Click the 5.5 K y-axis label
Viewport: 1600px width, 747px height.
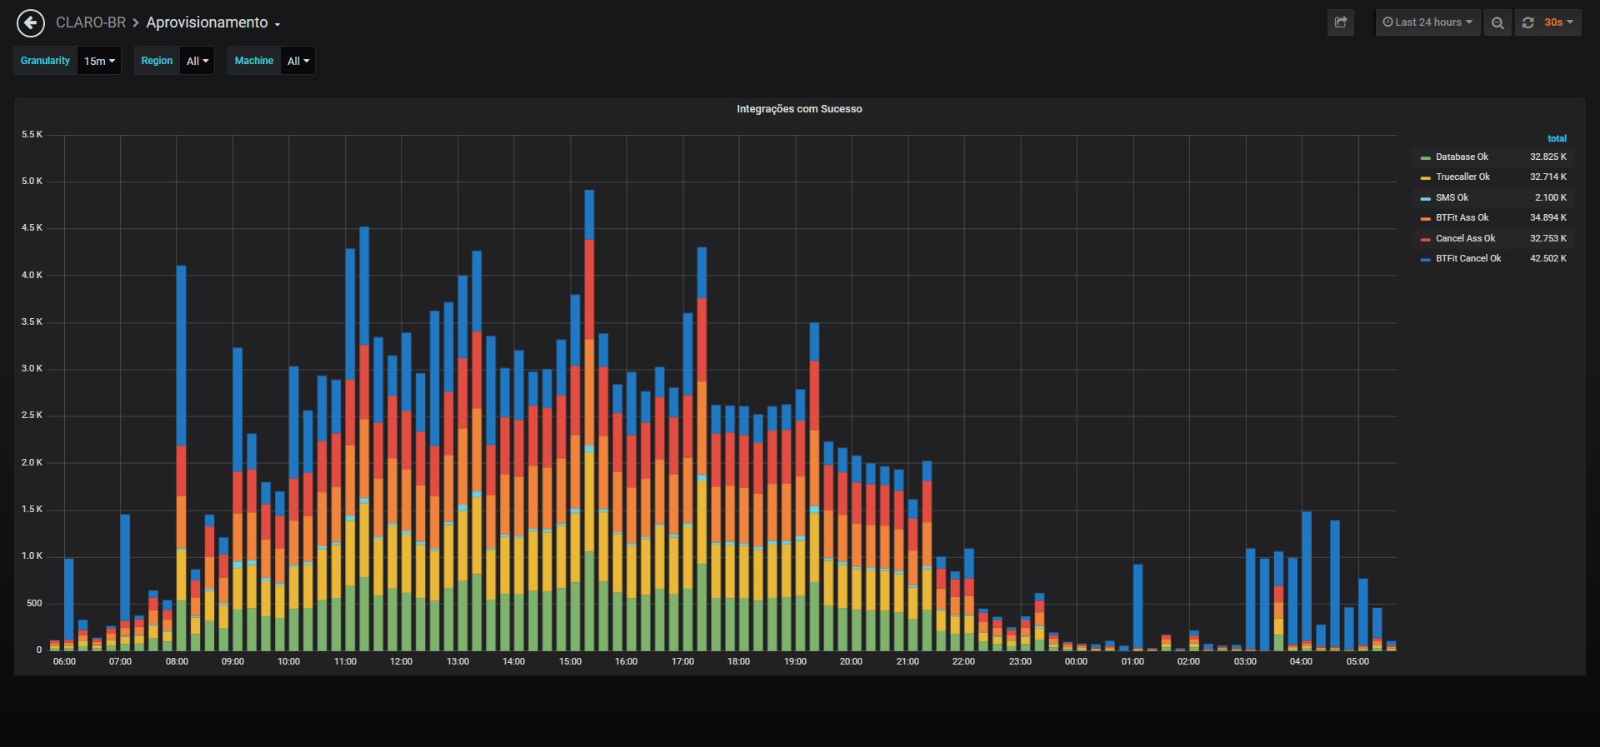[x=32, y=134]
